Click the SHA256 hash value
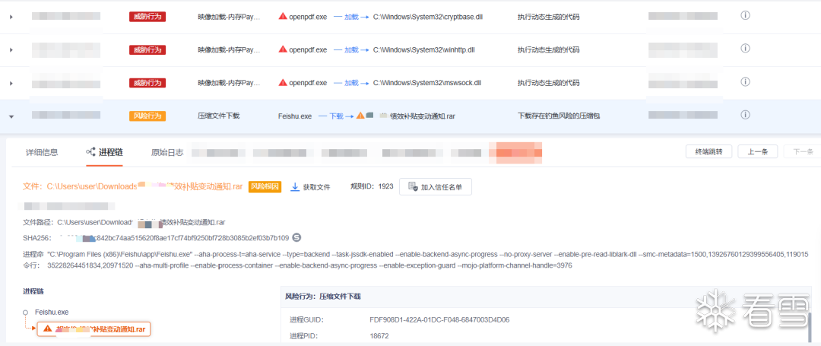This screenshot has width=821, height=346. point(173,238)
